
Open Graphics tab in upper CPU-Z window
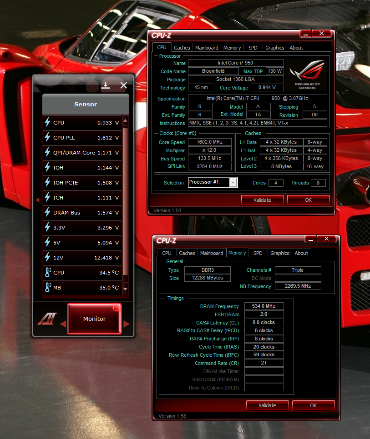point(275,48)
